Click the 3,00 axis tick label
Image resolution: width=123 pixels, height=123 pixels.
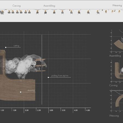51,110
